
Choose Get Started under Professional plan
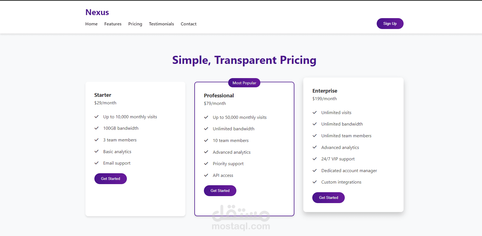click(220, 191)
